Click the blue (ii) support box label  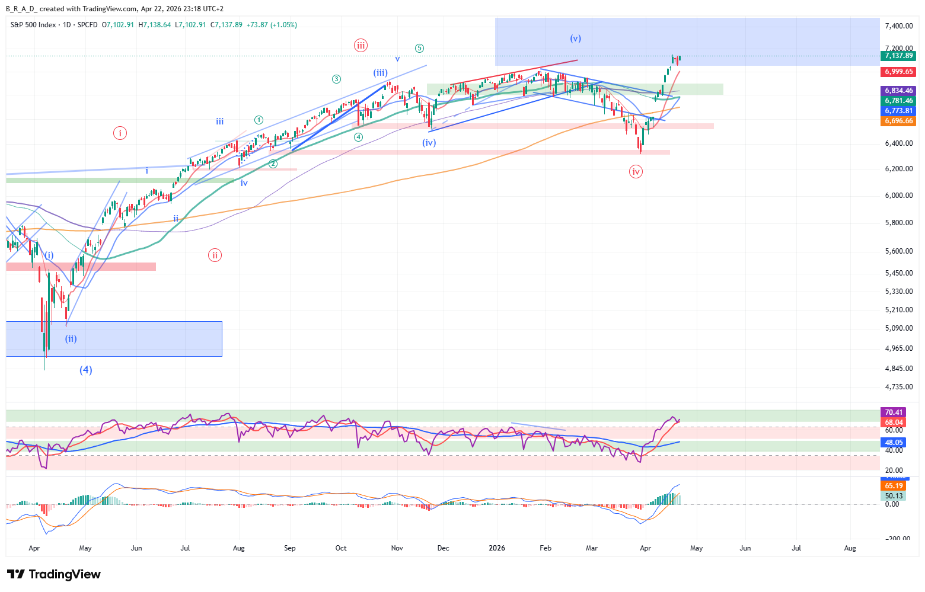coord(71,339)
